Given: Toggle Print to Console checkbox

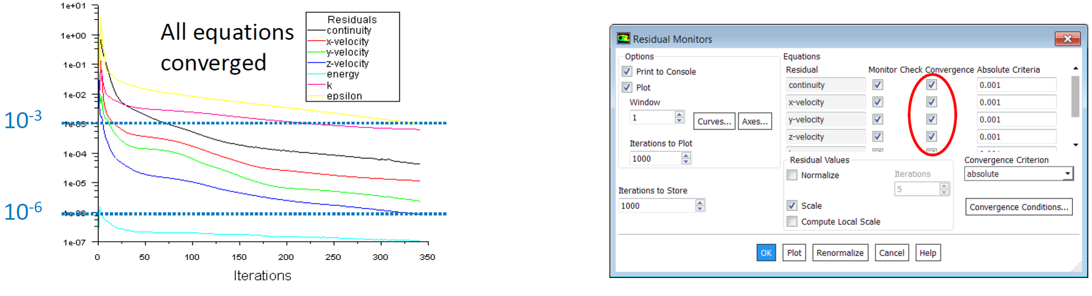Looking at the screenshot, I should point(627,72).
